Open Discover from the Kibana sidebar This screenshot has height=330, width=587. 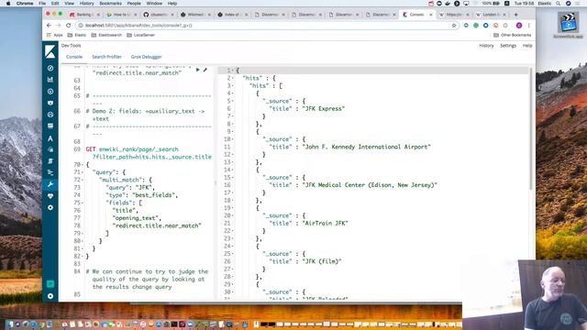click(50, 68)
